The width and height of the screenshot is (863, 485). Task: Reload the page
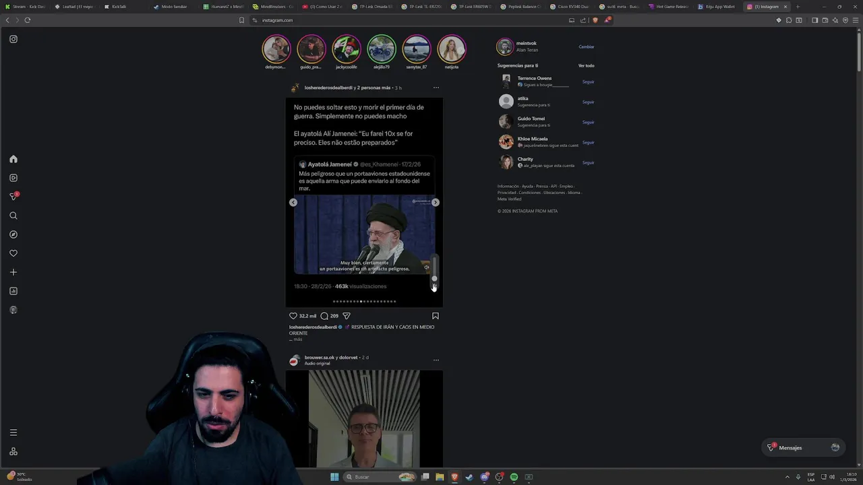tap(27, 20)
